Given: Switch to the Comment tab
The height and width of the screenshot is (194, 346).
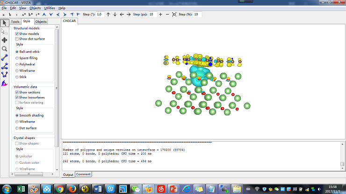Looking at the screenshot, I should click(x=83, y=174).
